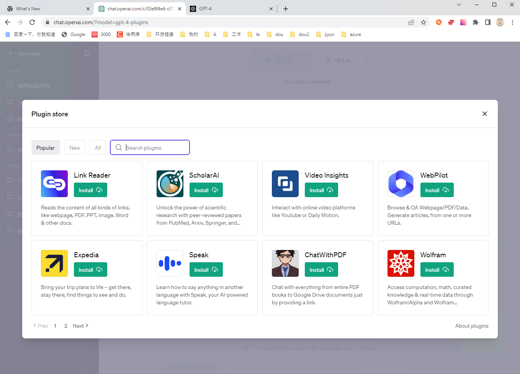Install the ChatWithPDF plugin

point(321,270)
